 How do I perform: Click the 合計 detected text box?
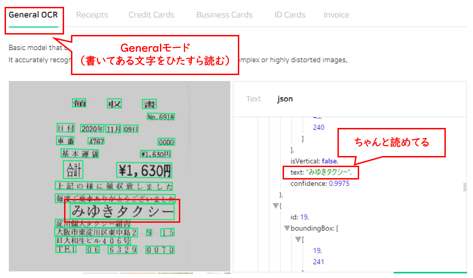73,169
